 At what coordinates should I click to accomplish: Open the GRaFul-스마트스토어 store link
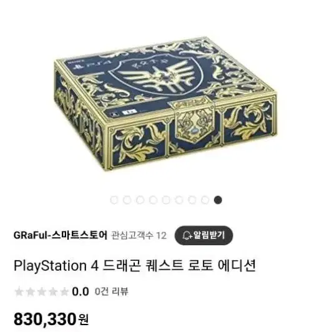(61, 235)
